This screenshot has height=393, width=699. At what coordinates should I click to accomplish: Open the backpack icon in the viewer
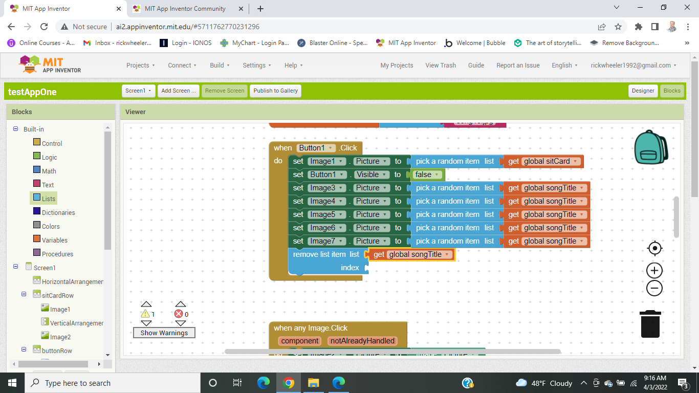(x=651, y=147)
